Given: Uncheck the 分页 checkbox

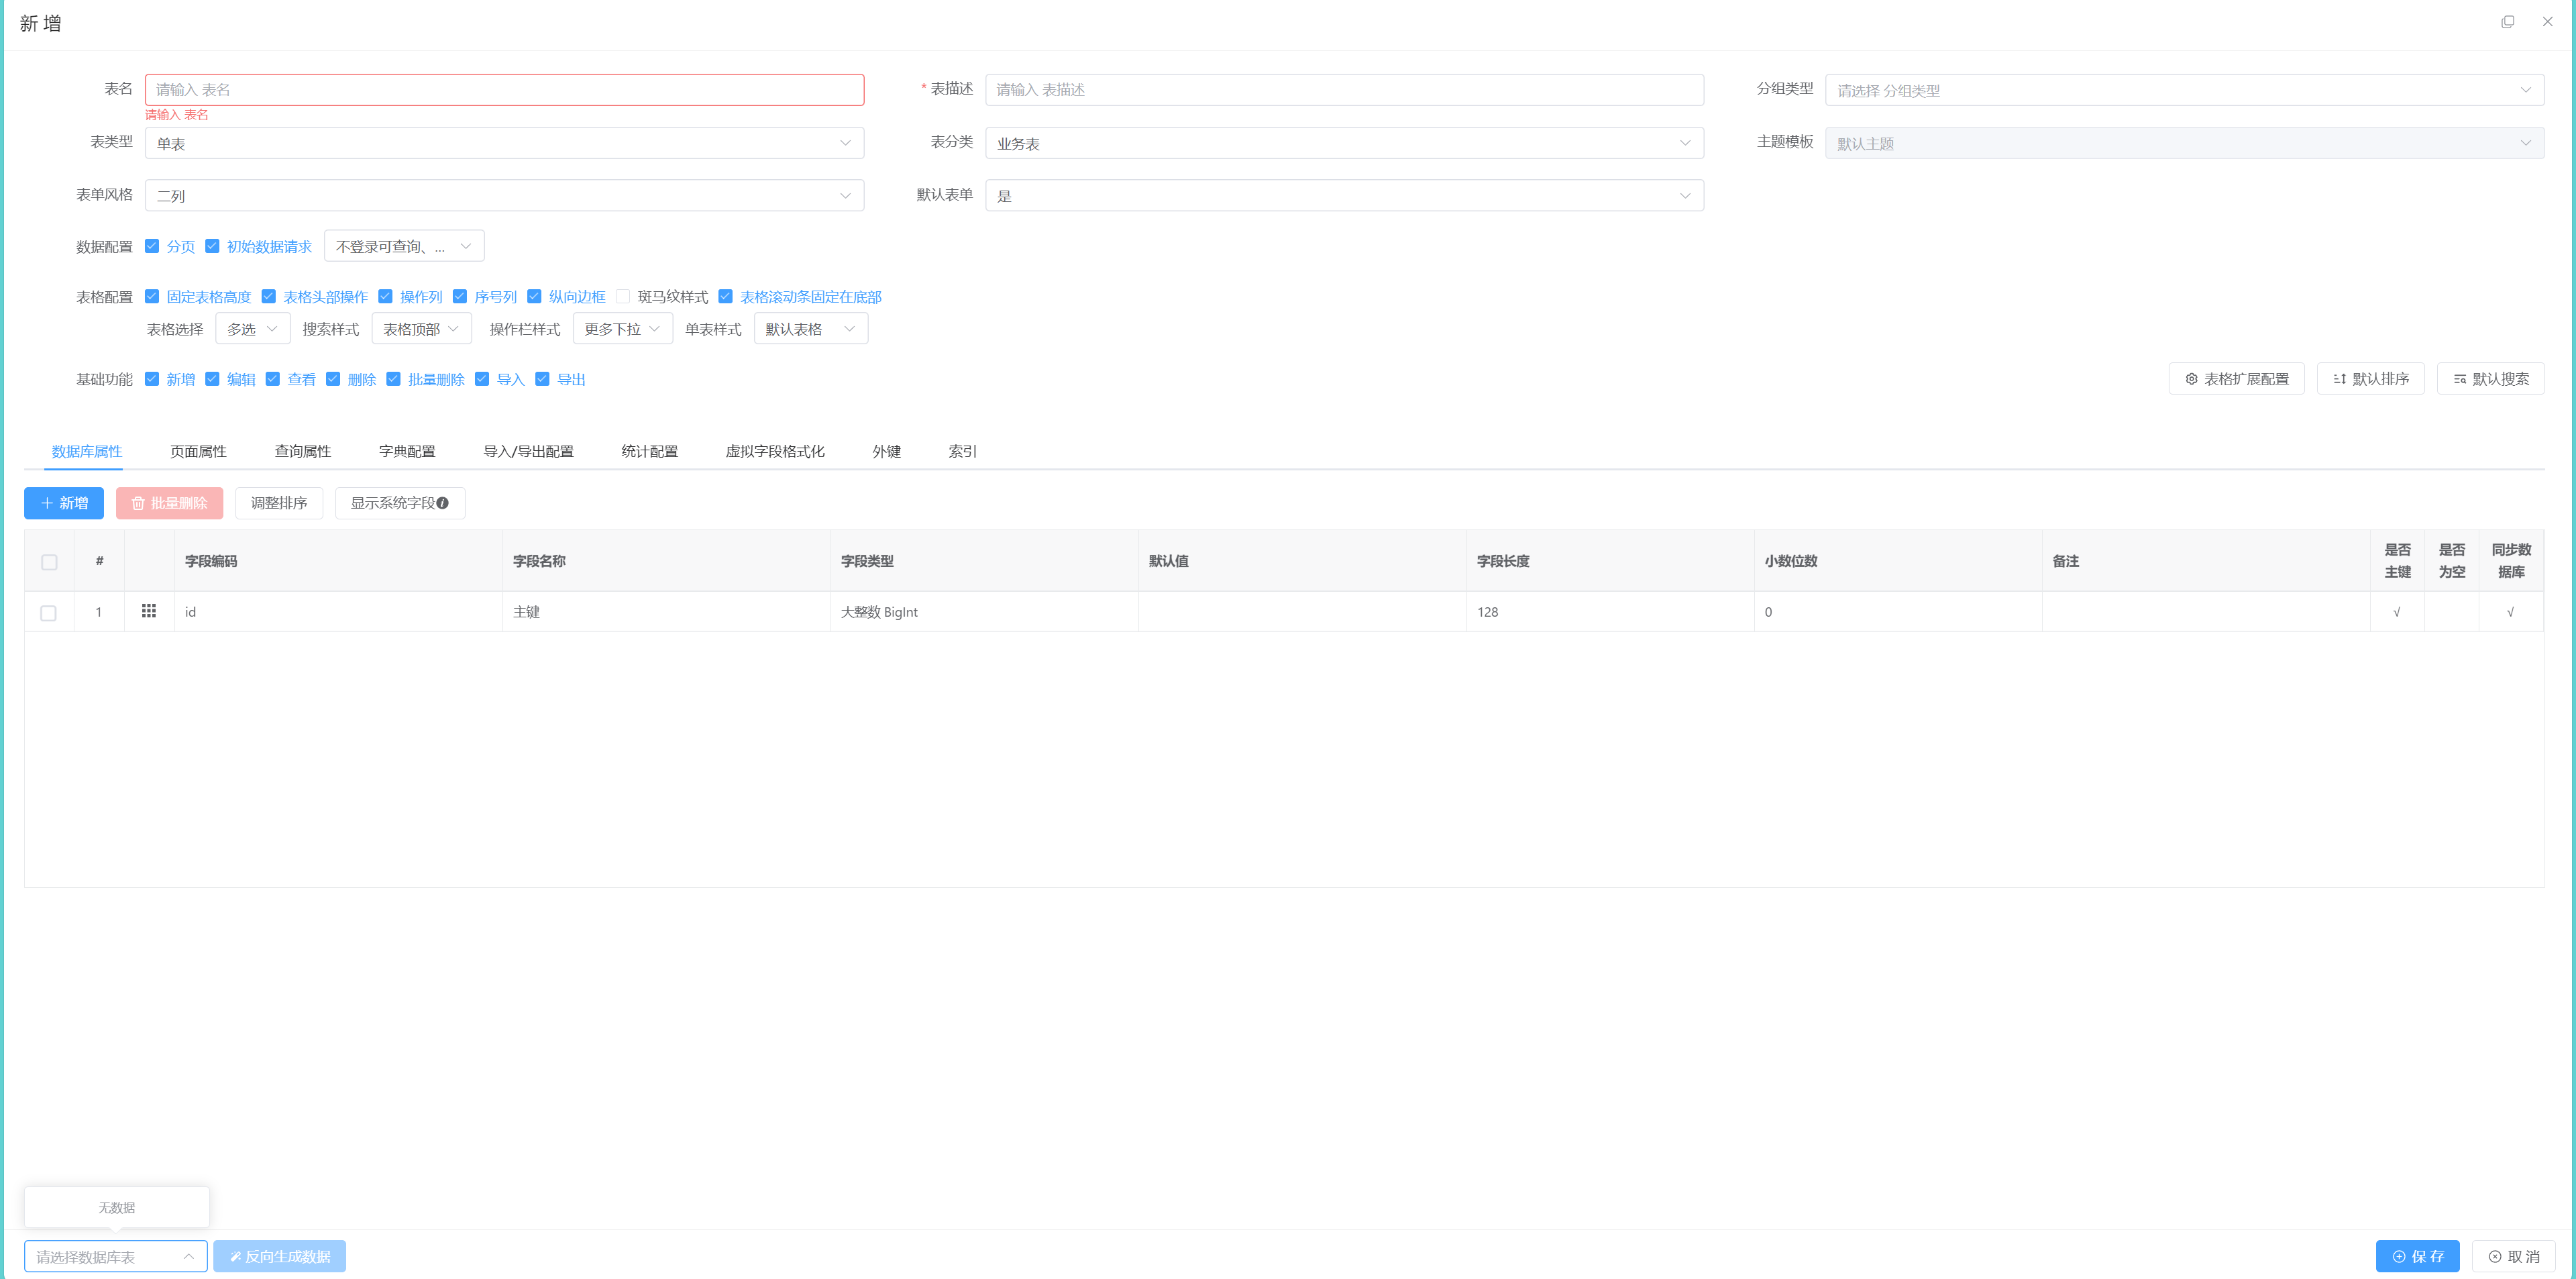Looking at the screenshot, I should point(152,246).
